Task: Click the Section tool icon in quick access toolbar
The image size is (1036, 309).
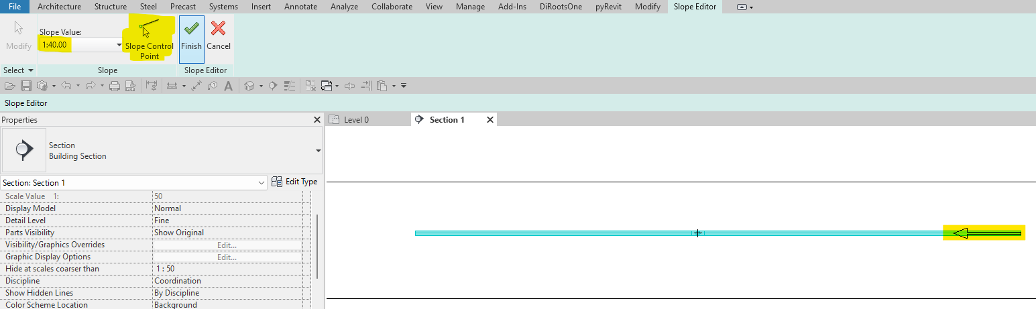Action: pos(272,86)
